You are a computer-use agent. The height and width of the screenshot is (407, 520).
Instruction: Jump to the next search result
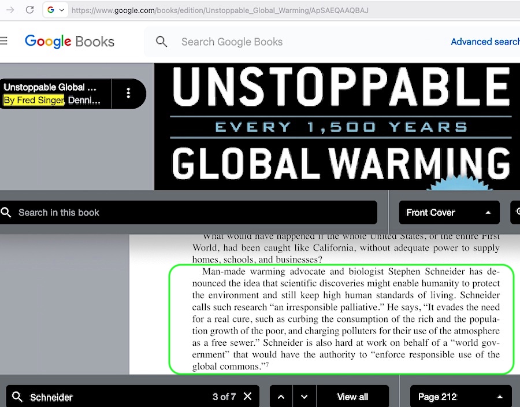point(304,397)
